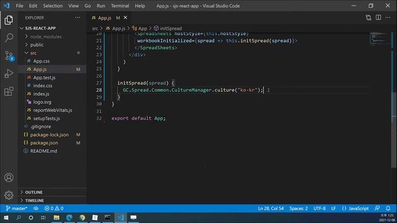Expand the TIMELINE section
Image resolution: width=397 pixels, height=223 pixels.
pyautogui.click(x=35, y=200)
